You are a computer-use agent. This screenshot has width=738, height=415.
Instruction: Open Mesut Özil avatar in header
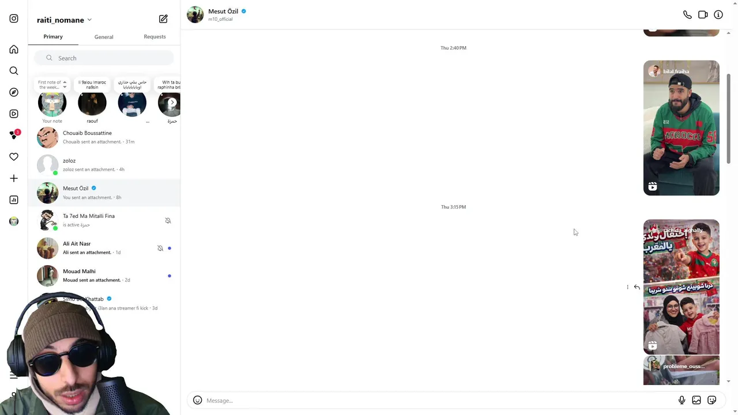(195, 15)
